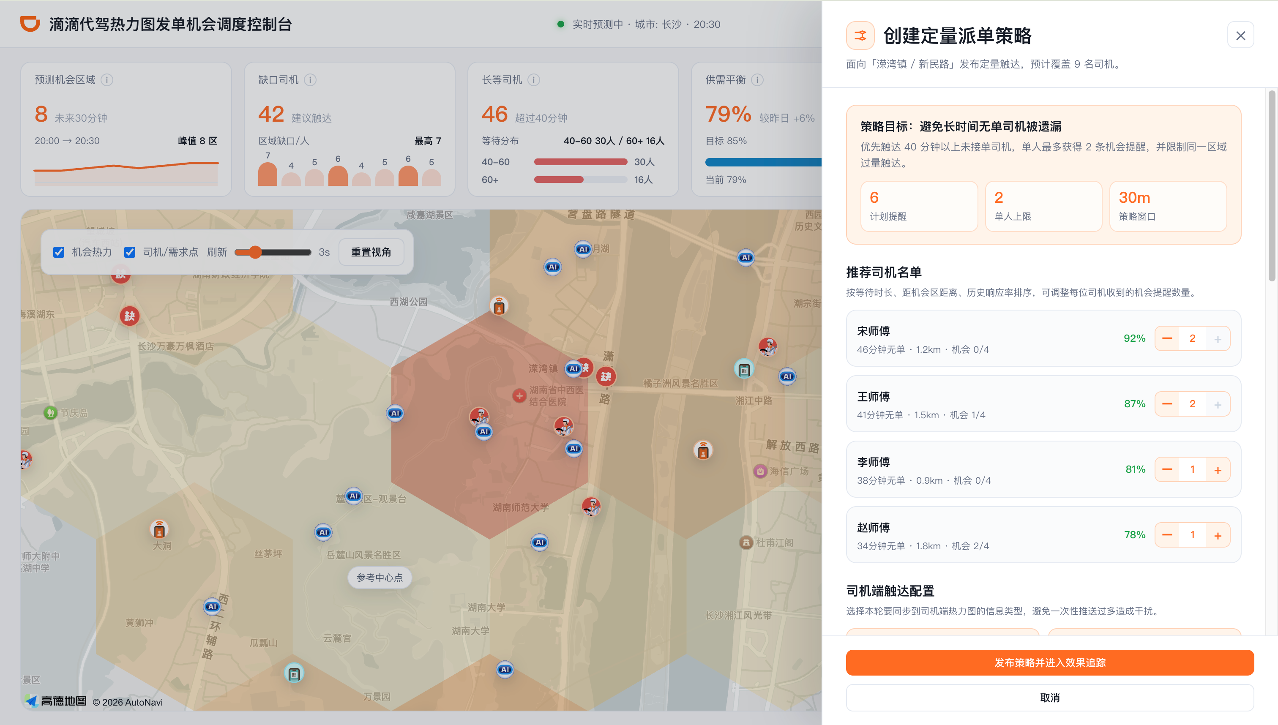Increase 李师傅 reminder count with plus

pyautogui.click(x=1218, y=469)
